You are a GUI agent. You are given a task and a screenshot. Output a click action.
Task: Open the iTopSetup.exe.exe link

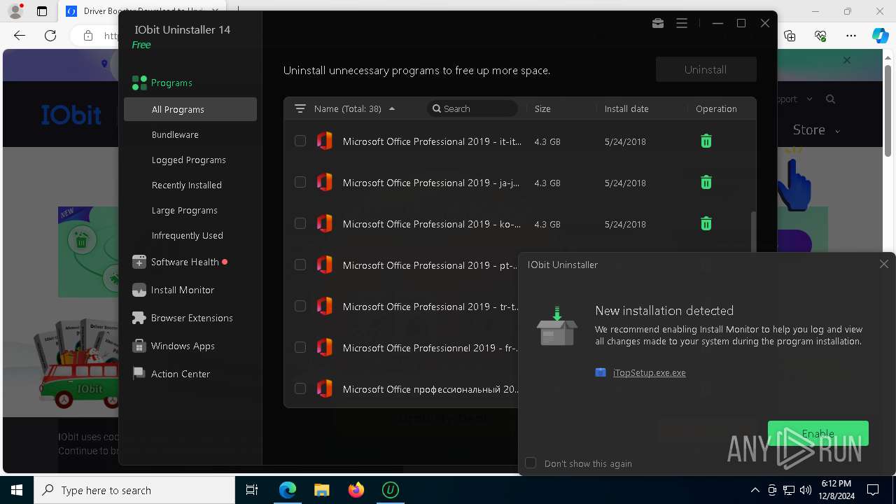coord(650,372)
